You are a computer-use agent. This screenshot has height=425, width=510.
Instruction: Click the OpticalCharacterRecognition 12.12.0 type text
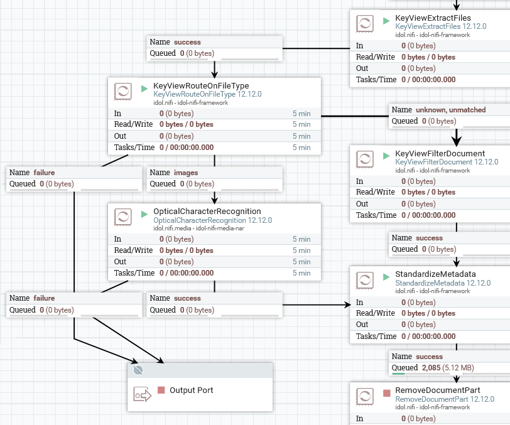coord(212,220)
